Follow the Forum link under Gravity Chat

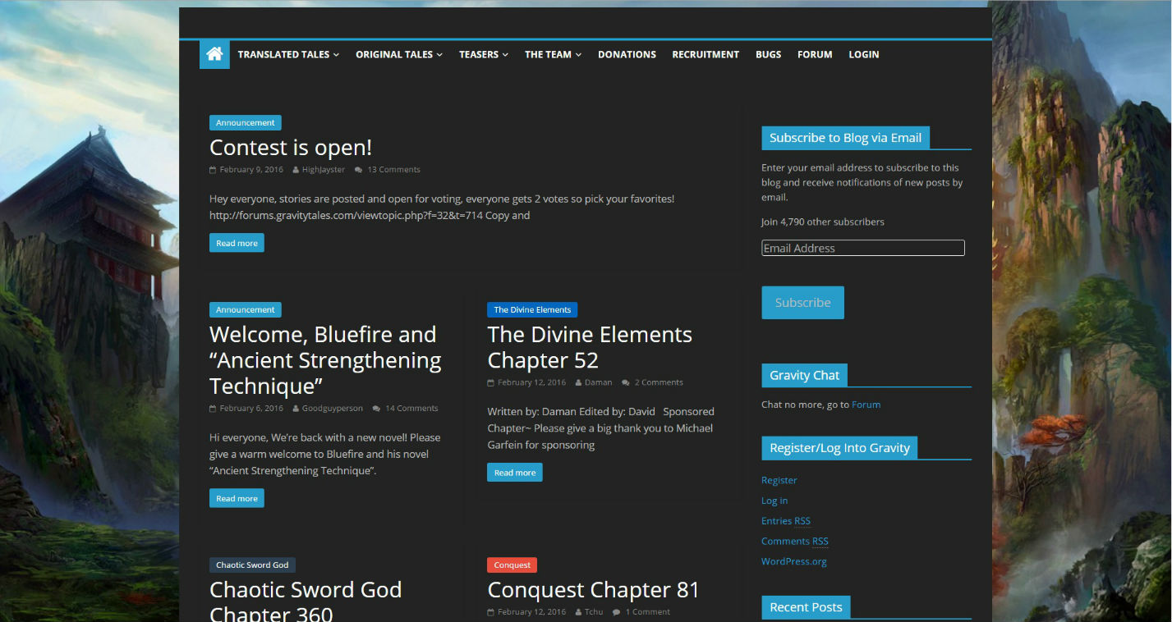[x=866, y=405]
